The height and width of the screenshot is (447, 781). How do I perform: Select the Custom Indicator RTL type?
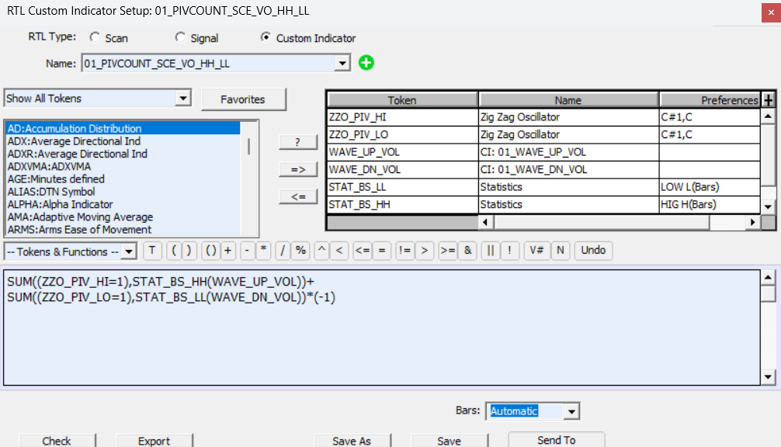pos(266,37)
